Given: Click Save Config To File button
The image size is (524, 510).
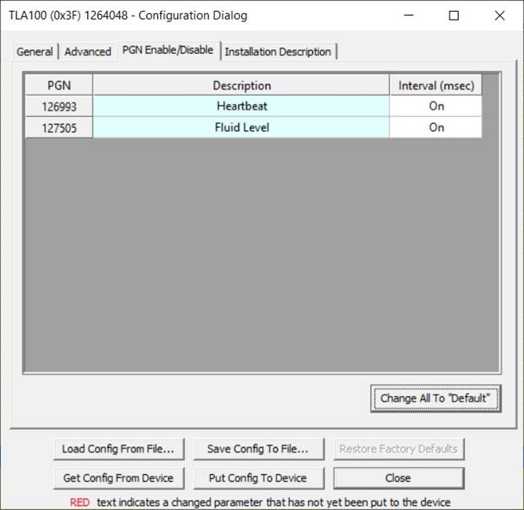Looking at the screenshot, I should pyautogui.click(x=257, y=450).
